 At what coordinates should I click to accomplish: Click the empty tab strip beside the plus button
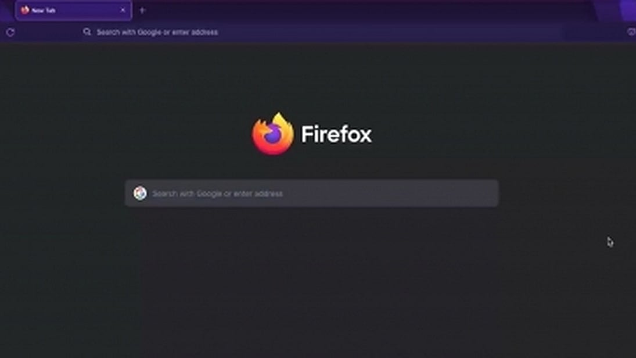pyautogui.click(x=365, y=10)
